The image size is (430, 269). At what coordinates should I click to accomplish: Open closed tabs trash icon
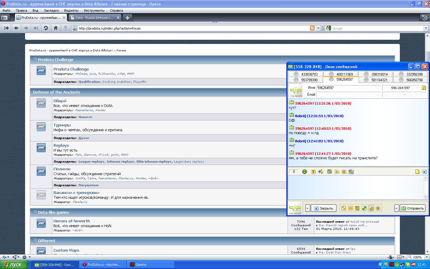click(x=425, y=18)
